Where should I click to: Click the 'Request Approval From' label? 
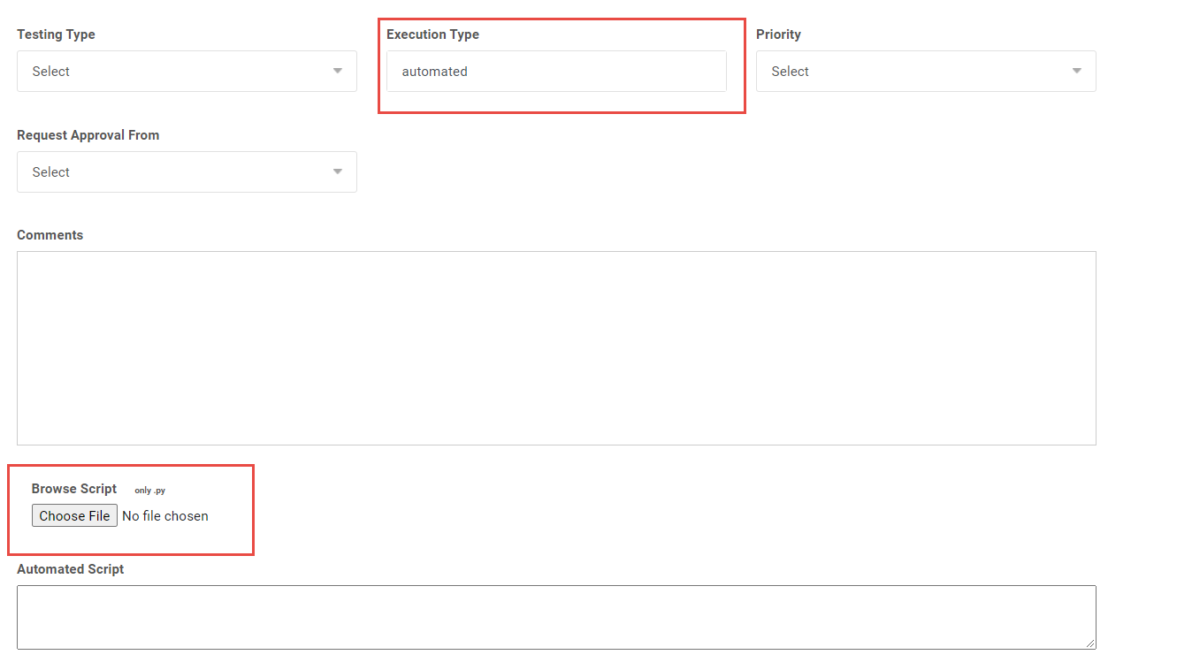click(88, 135)
